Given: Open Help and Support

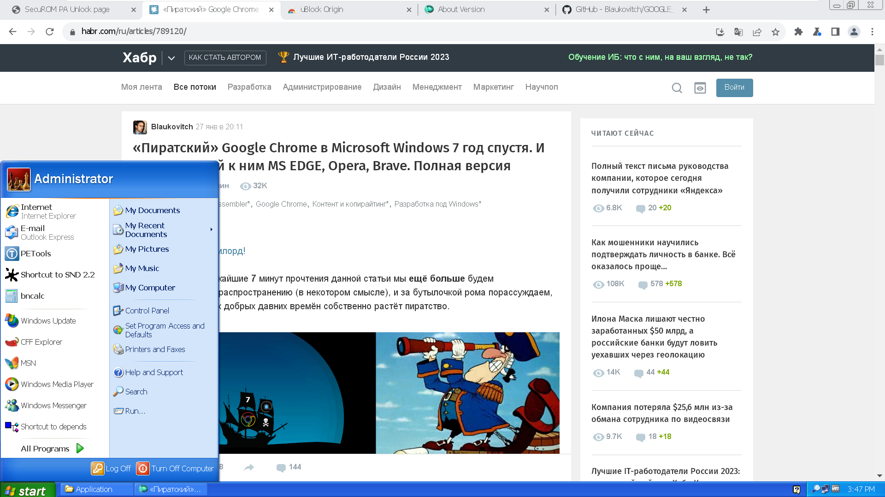Looking at the screenshot, I should (164, 372).
